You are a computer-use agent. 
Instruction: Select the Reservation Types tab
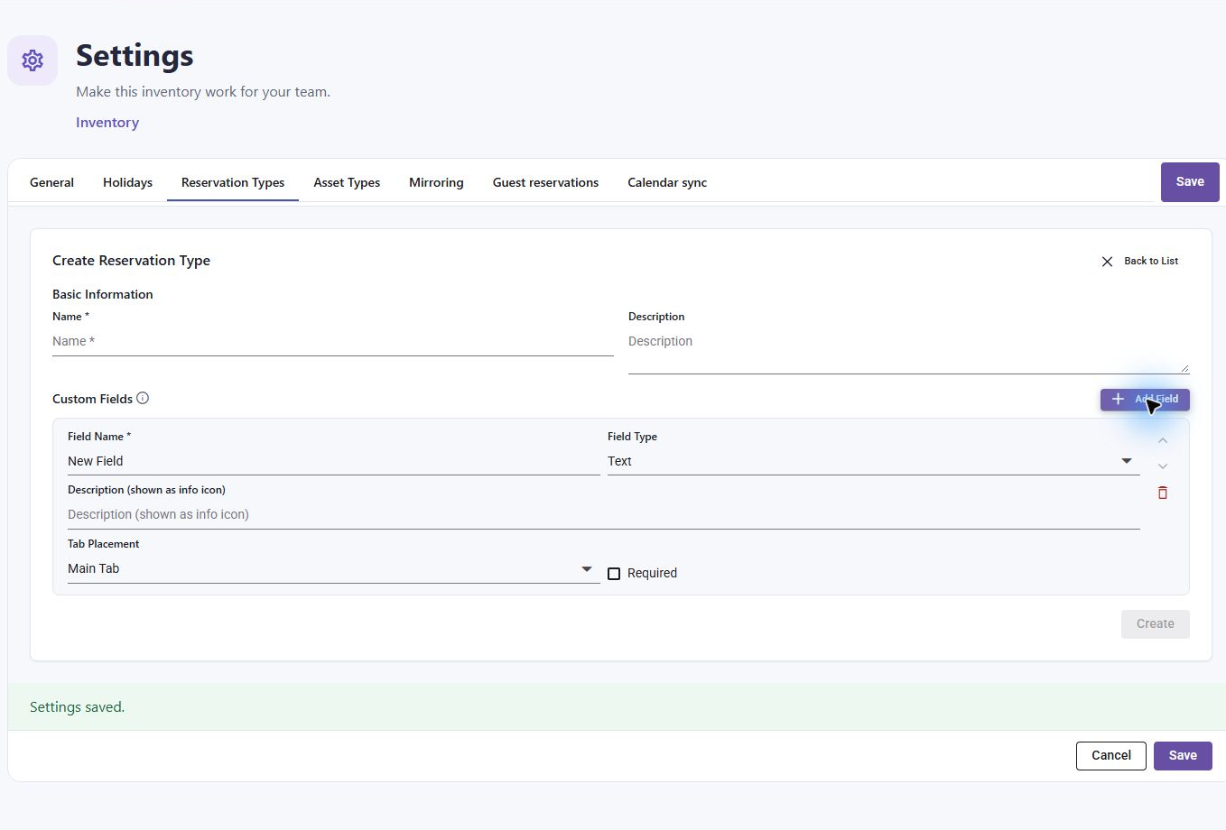point(233,182)
